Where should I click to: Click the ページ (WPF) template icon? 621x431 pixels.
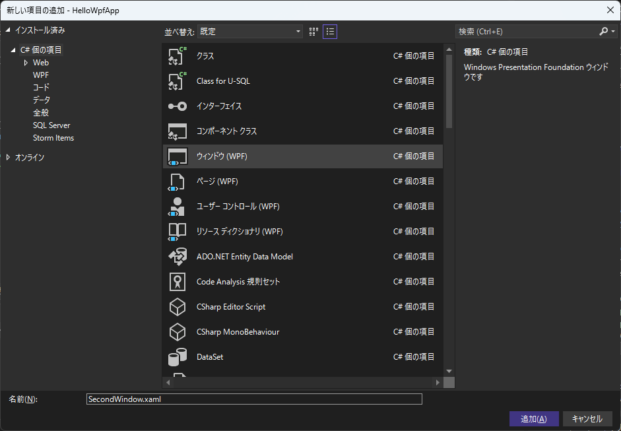point(178,182)
